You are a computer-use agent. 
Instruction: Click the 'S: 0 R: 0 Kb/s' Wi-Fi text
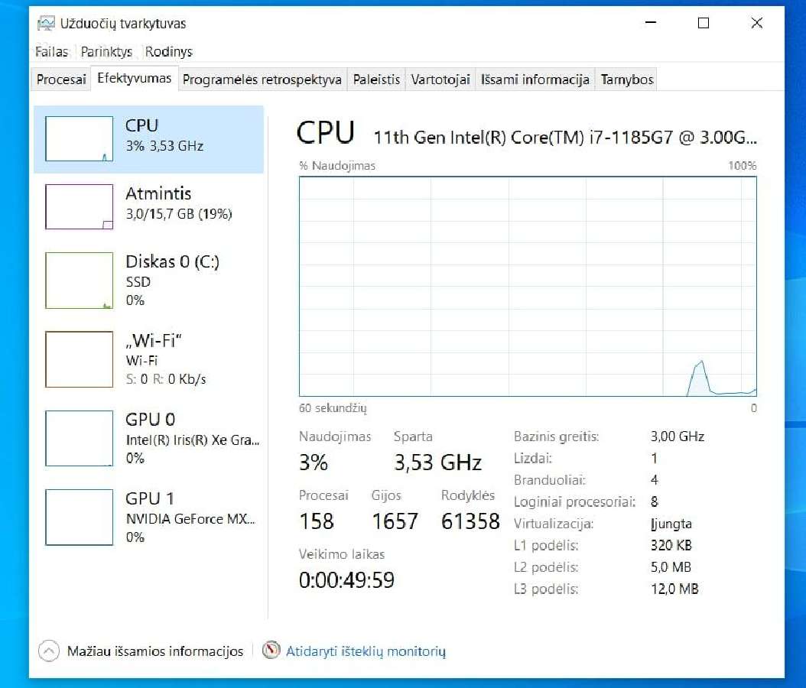tap(166, 379)
